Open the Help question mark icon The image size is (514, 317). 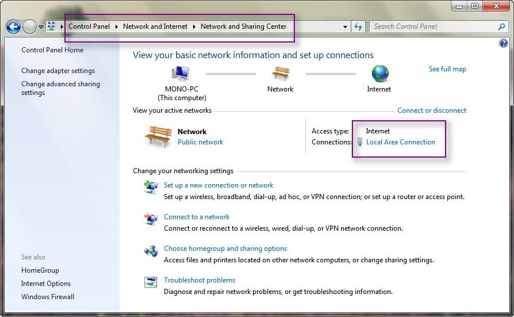pos(504,43)
